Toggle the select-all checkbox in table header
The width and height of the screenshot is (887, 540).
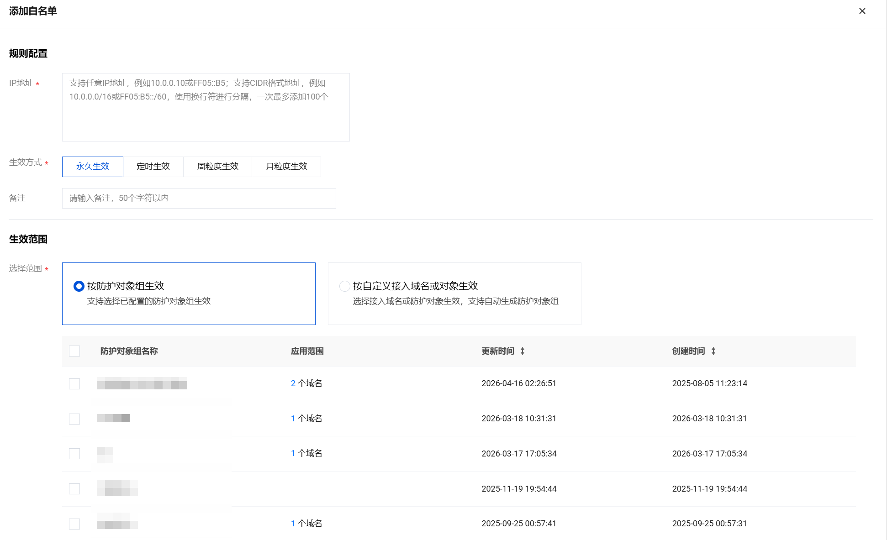click(74, 351)
